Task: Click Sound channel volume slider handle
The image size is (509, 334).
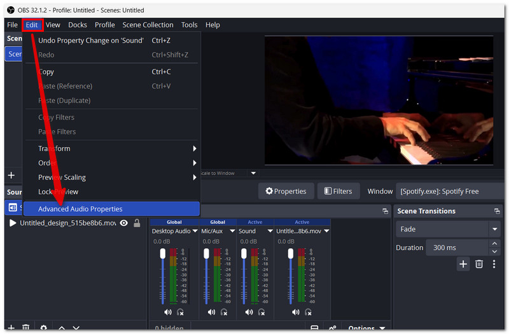Action: tap(244, 253)
